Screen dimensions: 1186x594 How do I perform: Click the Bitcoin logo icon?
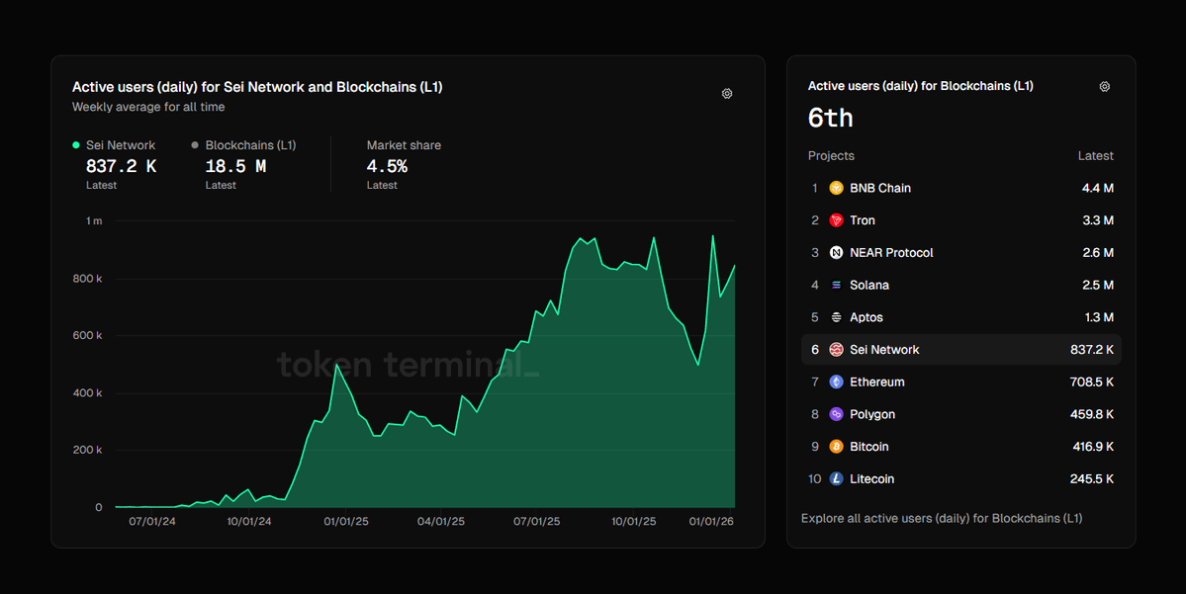click(x=836, y=447)
